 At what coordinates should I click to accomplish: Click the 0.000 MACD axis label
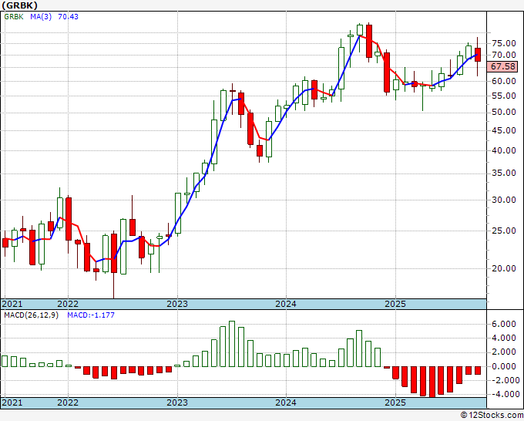pos(504,366)
